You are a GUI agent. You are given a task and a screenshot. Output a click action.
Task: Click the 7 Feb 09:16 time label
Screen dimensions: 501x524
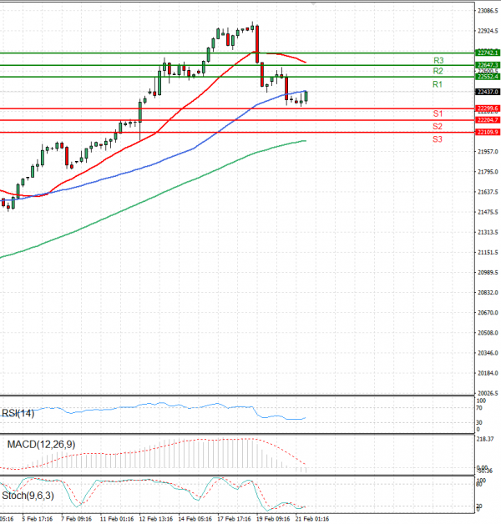77,519
